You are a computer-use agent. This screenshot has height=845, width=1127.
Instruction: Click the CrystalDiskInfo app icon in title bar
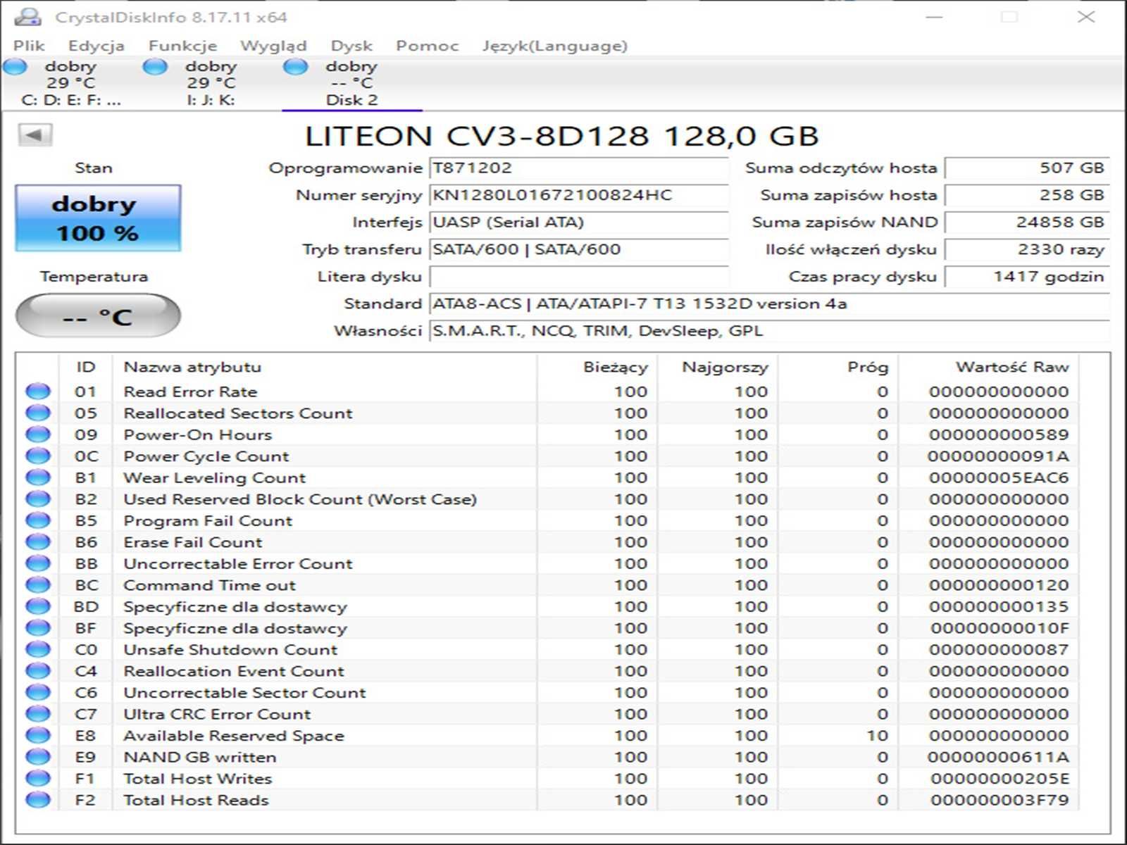28,16
